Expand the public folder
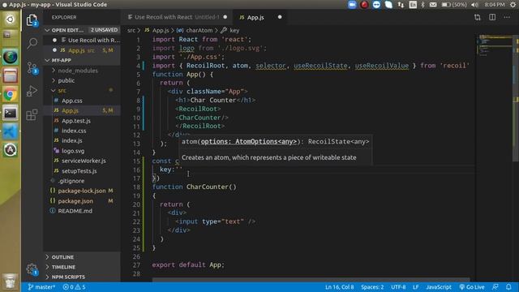 (82, 80)
